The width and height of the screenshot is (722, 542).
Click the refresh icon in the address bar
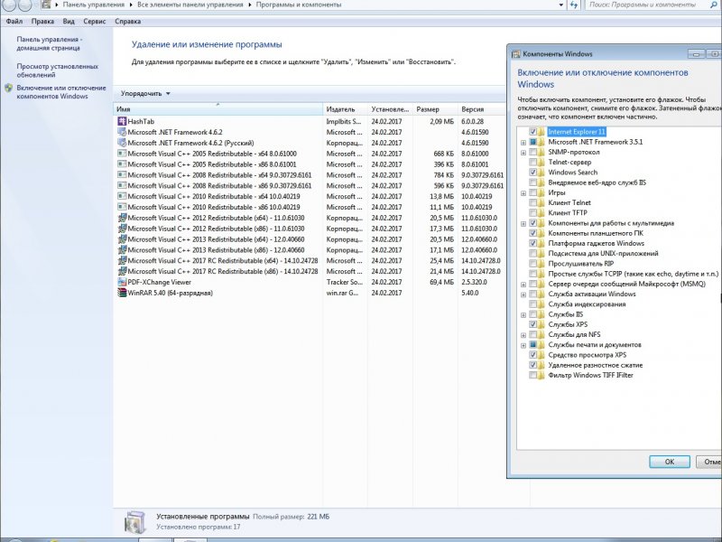tap(574, 5)
